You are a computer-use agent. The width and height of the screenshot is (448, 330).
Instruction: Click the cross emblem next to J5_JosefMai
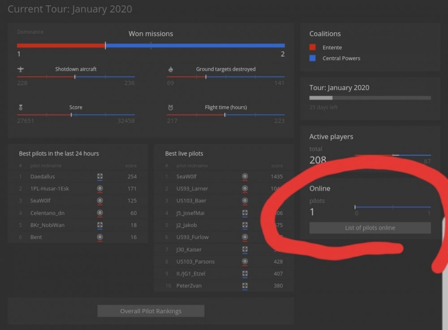click(x=245, y=213)
